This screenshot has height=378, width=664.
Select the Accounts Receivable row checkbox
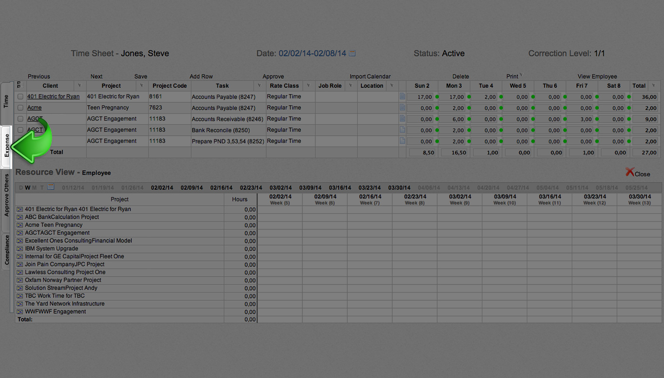coord(20,119)
